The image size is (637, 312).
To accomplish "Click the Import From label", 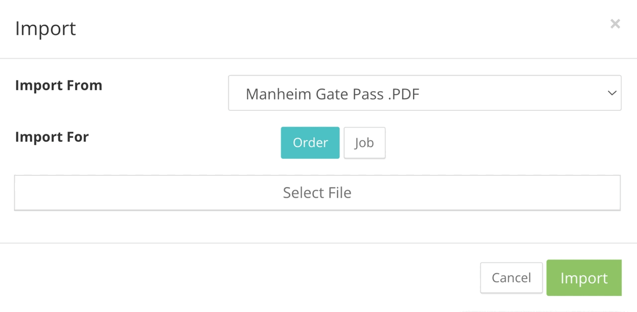I will [x=59, y=85].
